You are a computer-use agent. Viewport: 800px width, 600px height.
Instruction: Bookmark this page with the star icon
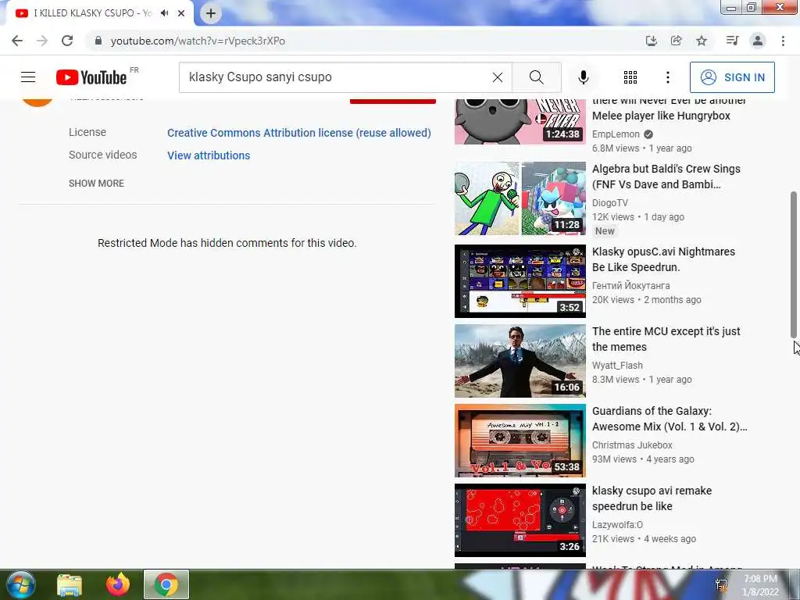click(702, 41)
